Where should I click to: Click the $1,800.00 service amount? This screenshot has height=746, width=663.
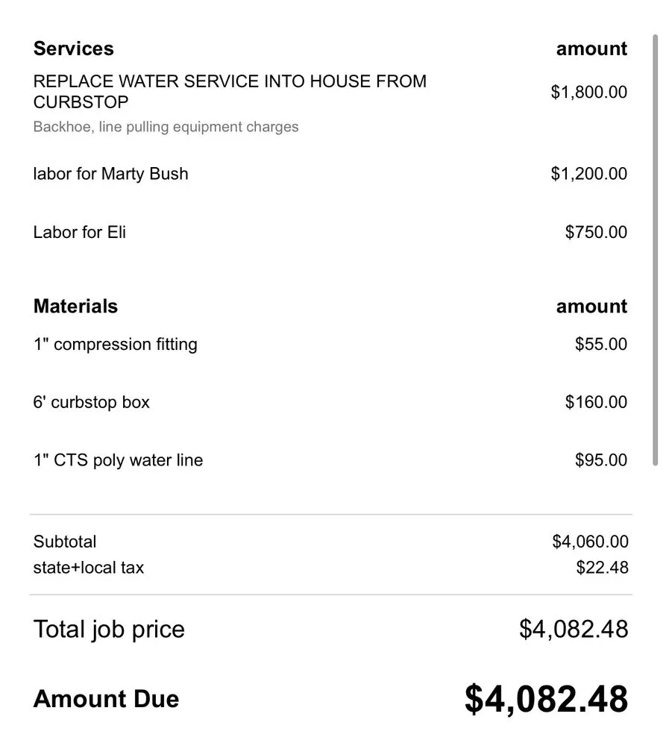[x=588, y=93]
